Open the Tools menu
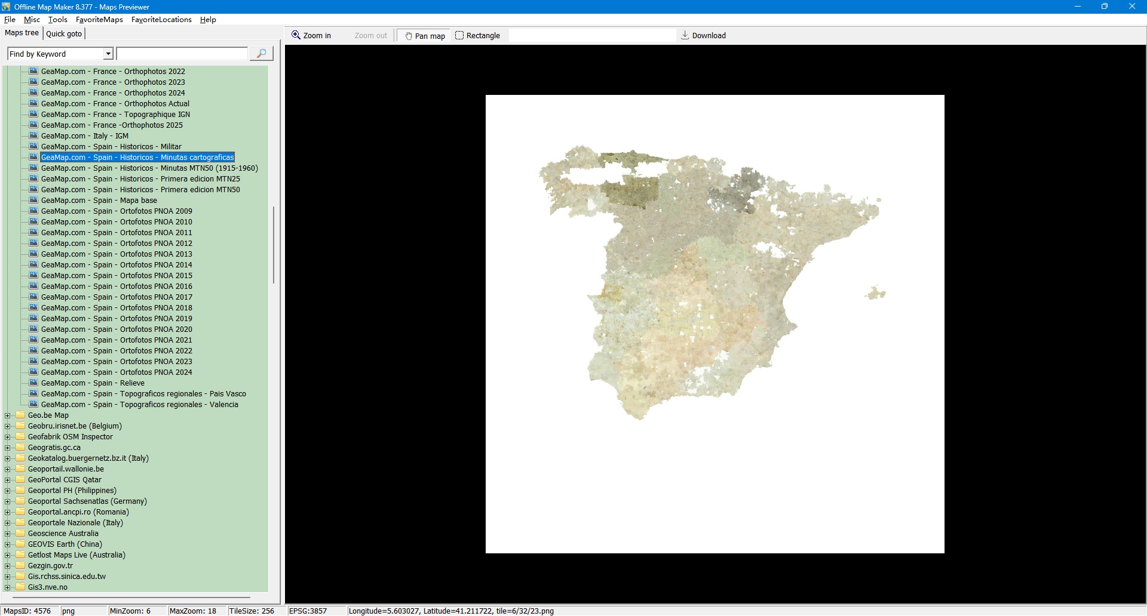The width and height of the screenshot is (1147, 616). [57, 20]
